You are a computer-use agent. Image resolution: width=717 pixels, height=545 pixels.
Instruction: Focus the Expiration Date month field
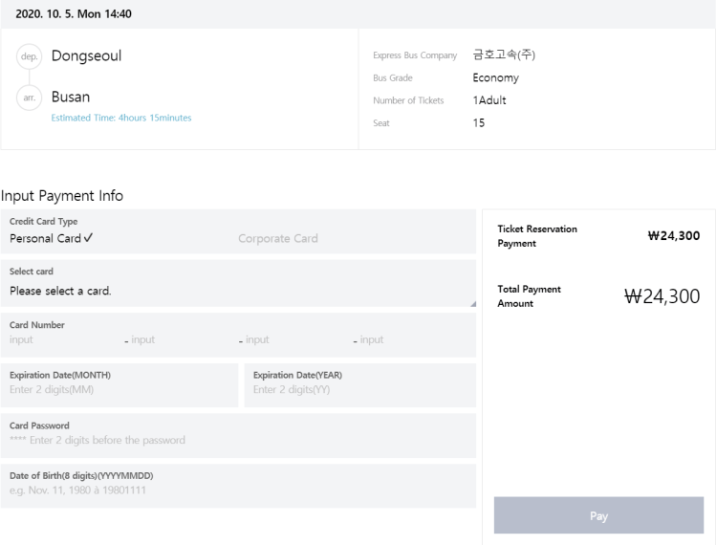tap(119, 389)
